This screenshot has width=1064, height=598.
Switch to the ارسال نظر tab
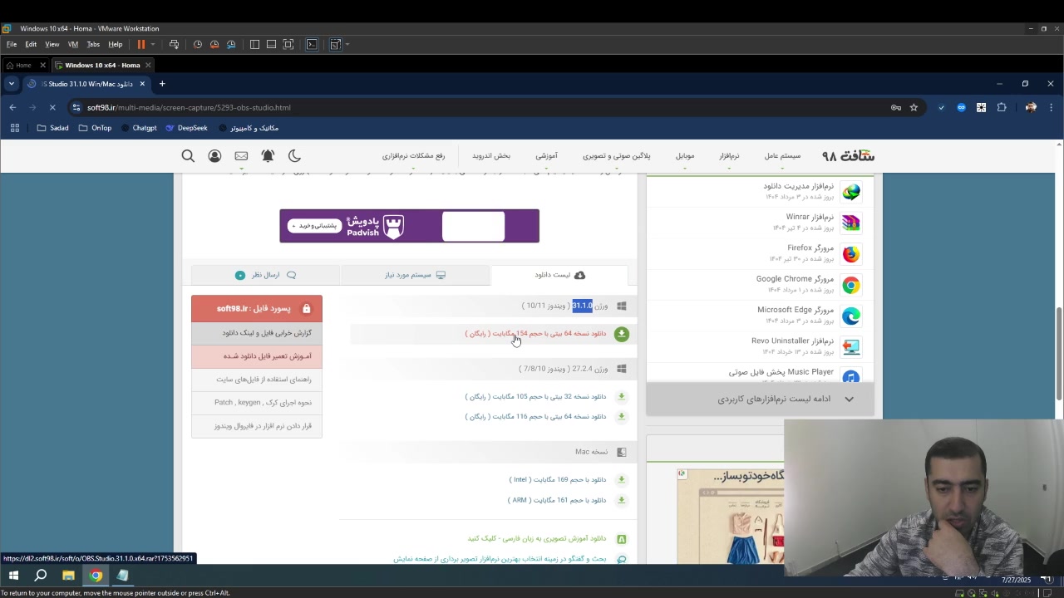265,275
